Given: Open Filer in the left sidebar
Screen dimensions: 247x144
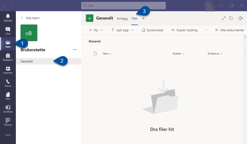Looking at the screenshot, I should coord(8,96).
